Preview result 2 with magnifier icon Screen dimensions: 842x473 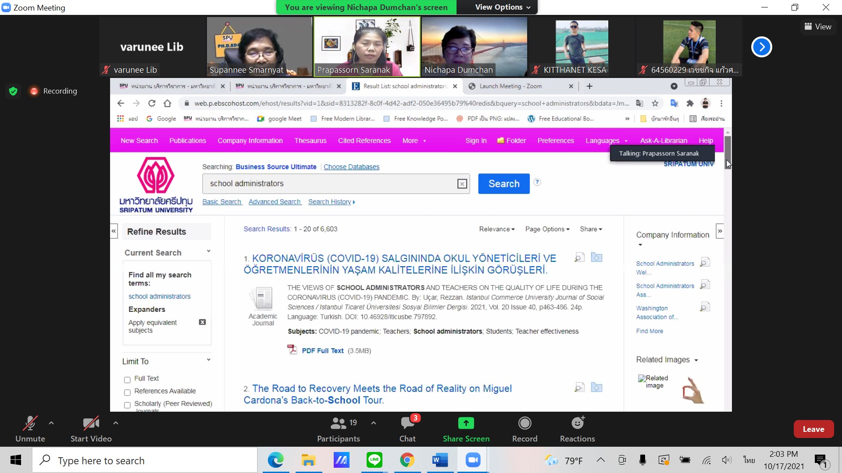pyautogui.click(x=579, y=388)
